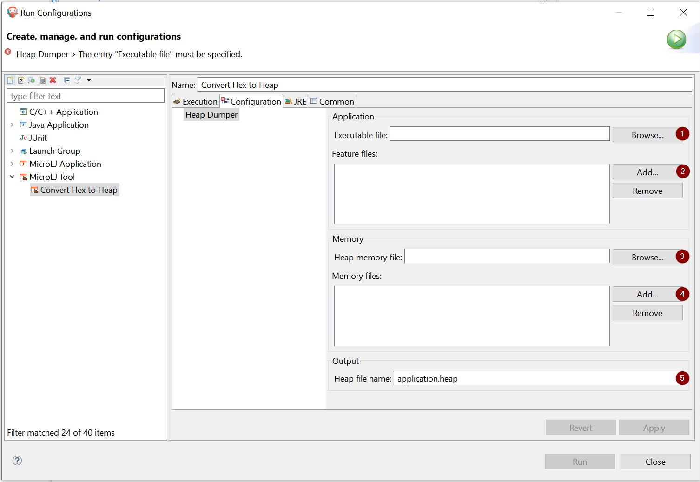
Task: Duplicate the selected launch configuration
Action: tap(42, 80)
